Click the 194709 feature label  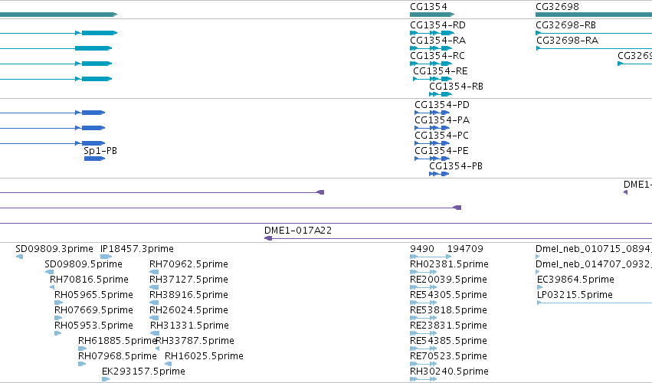click(x=465, y=249)
